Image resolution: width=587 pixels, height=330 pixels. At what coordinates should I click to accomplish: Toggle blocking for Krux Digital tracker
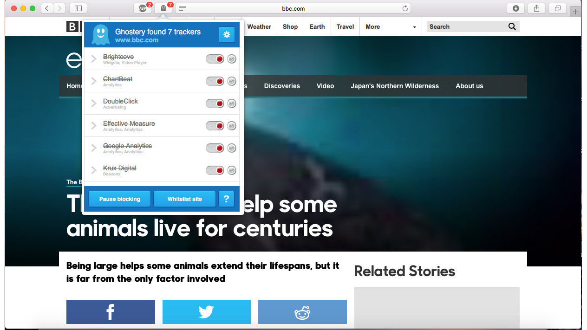point(215,170)
